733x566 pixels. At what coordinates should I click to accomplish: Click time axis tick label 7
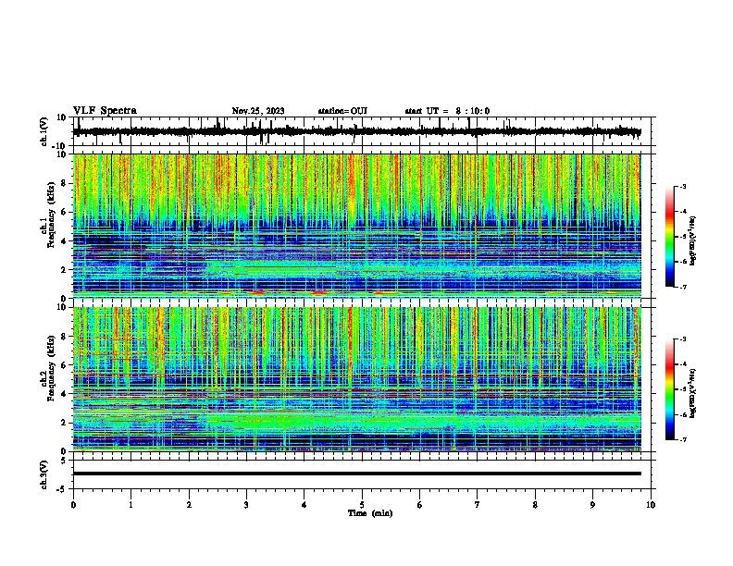(478, 505)
